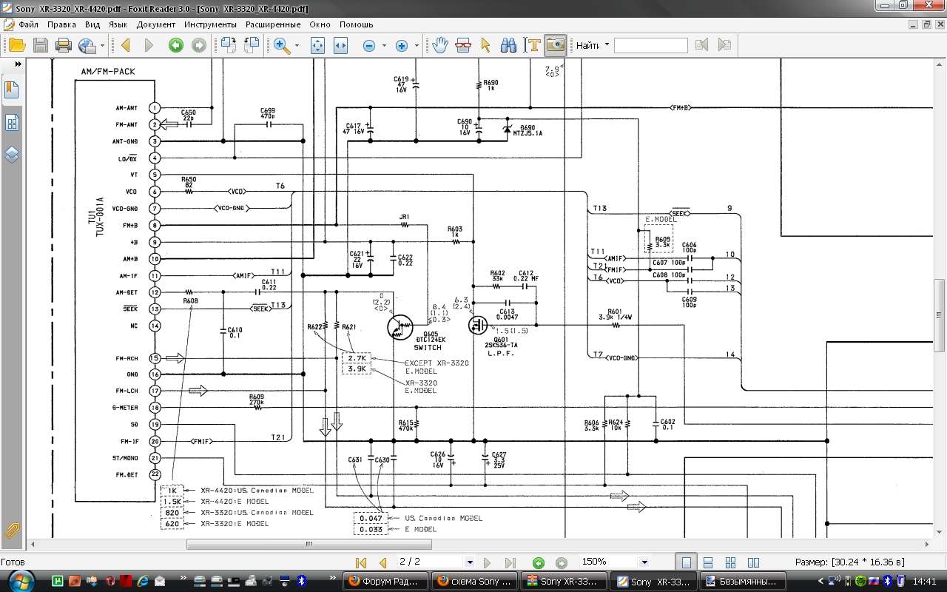Select the Text selection tool
The height and width of the screenshot is (592, 947).
click(x=531, y=45)
